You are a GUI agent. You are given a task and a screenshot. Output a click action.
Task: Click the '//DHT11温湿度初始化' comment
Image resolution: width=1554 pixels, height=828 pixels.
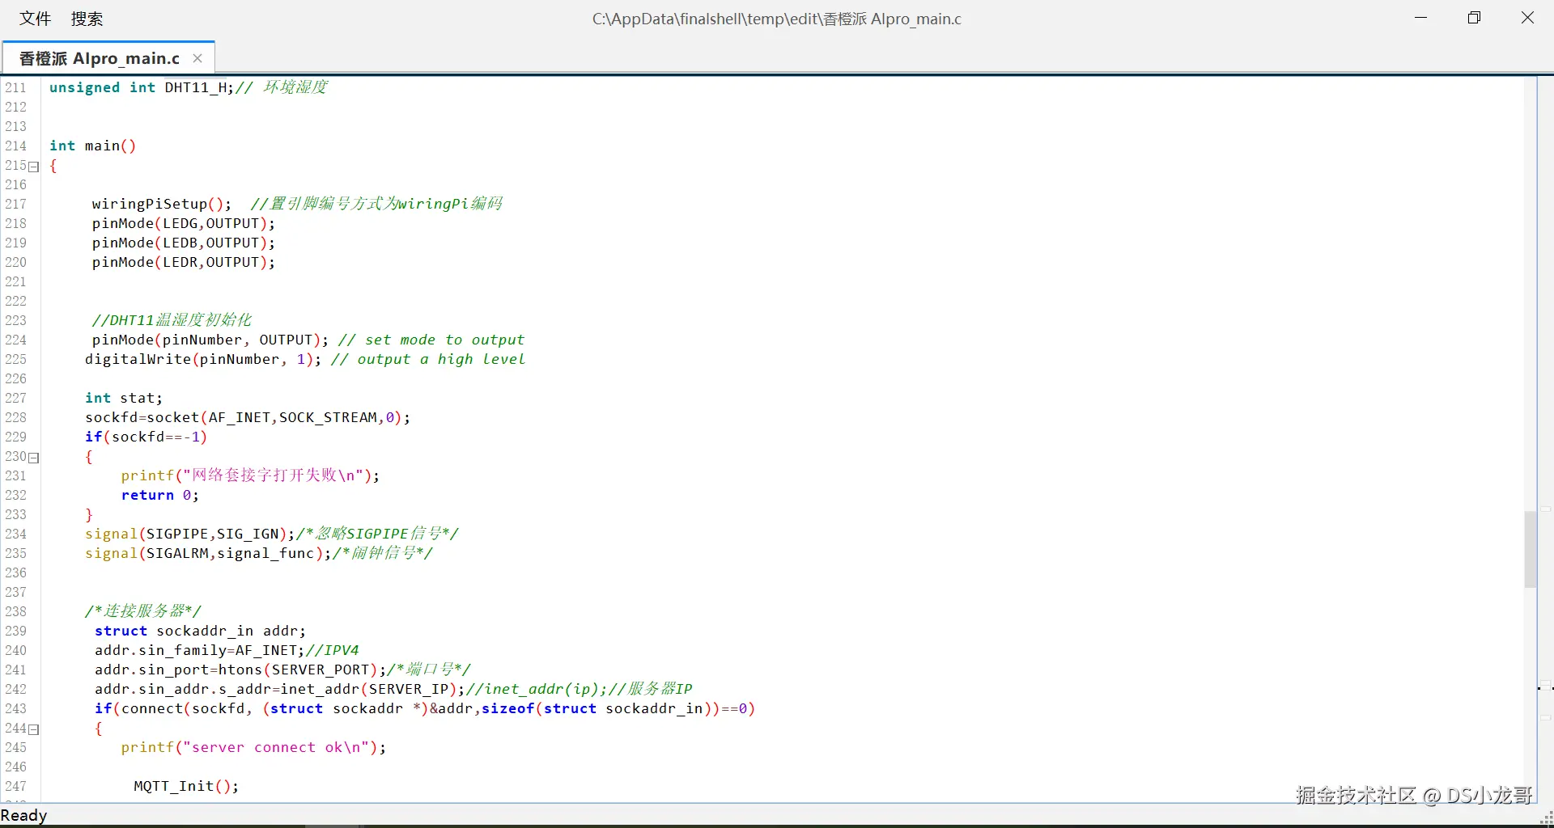[x=172, y=320]
